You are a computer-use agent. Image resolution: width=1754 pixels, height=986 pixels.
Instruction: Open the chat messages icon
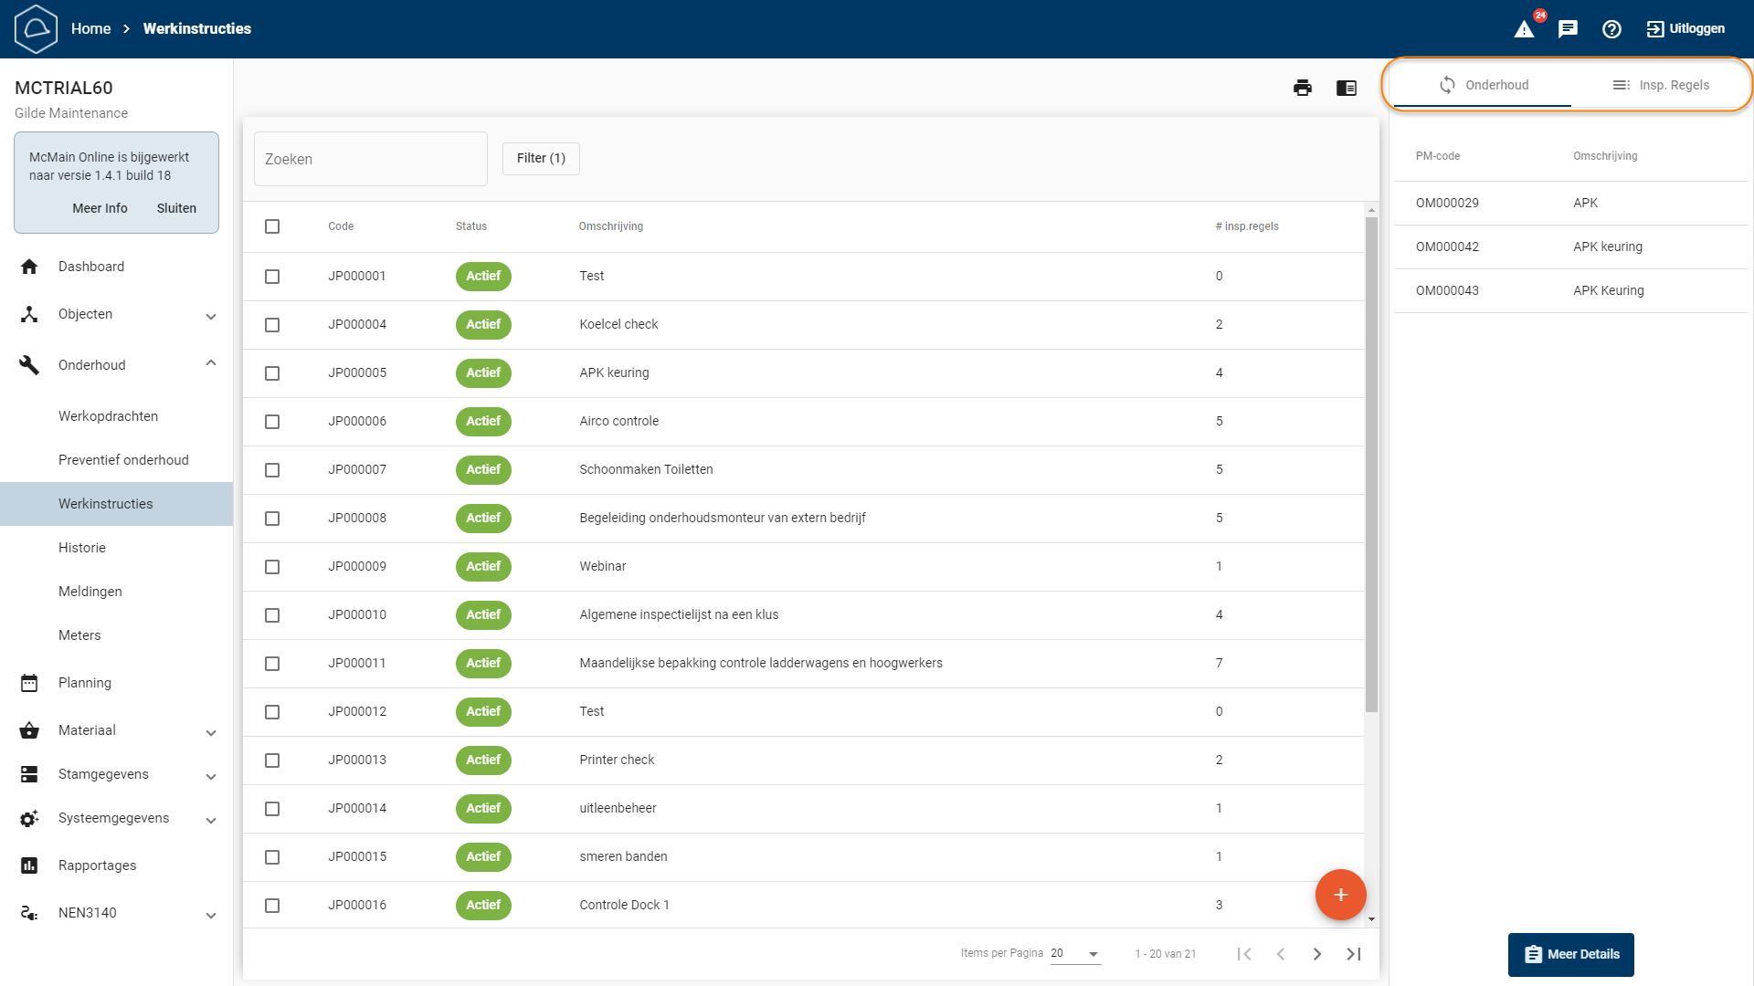(1568, 29)
